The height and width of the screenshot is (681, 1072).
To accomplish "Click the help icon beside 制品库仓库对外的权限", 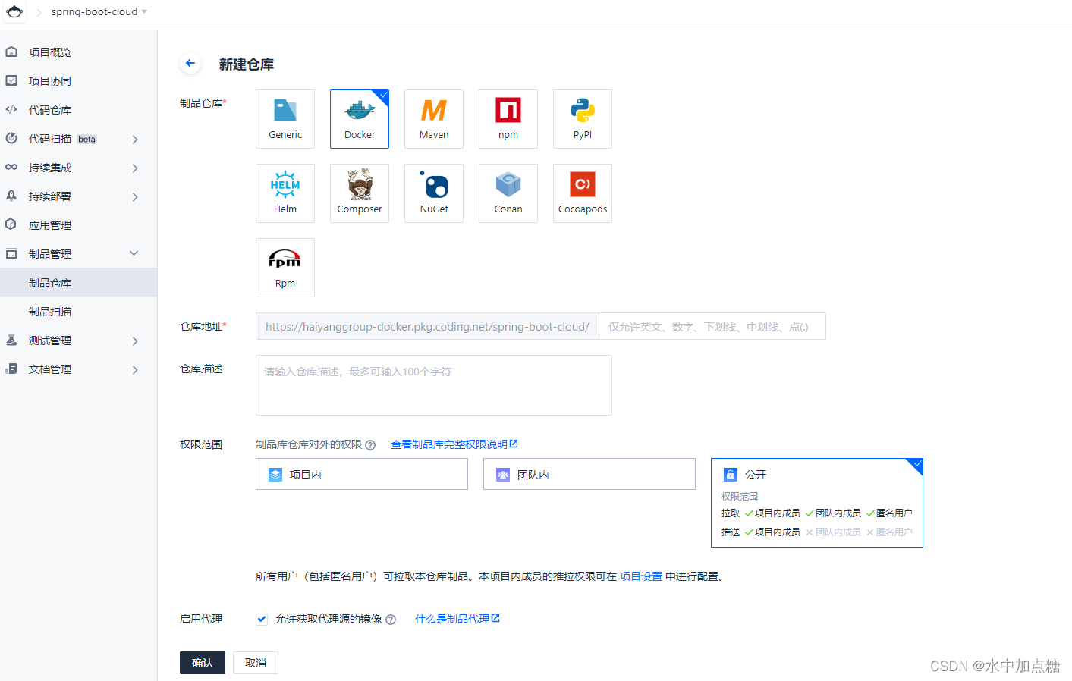I will tap(370, 445).
